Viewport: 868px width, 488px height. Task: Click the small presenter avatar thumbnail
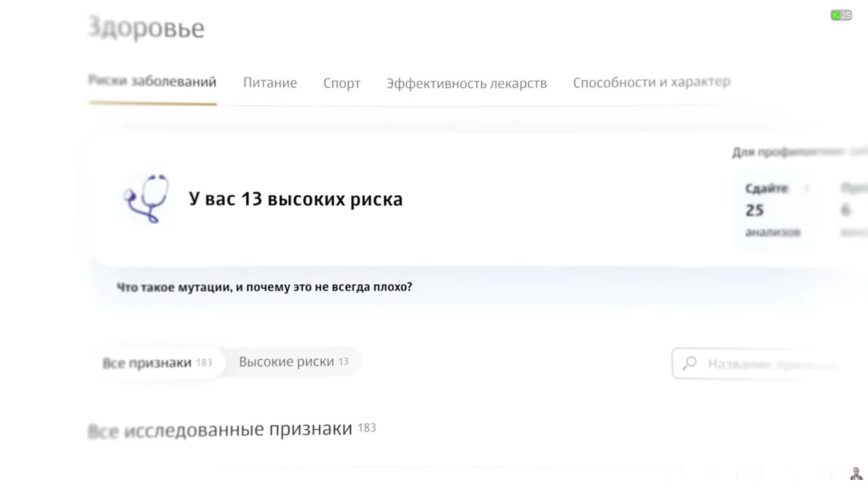856,474
